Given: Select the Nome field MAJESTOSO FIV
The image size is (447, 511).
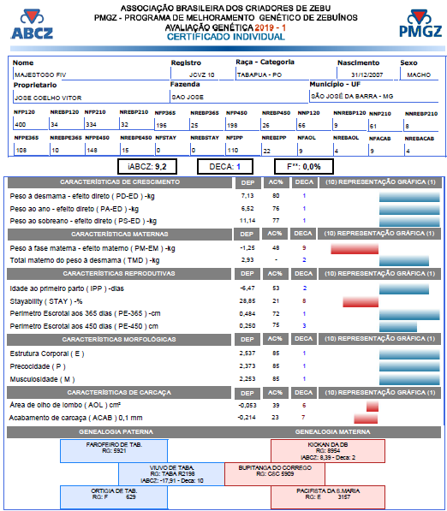Looking at the screenshot, I should (92, 74).
